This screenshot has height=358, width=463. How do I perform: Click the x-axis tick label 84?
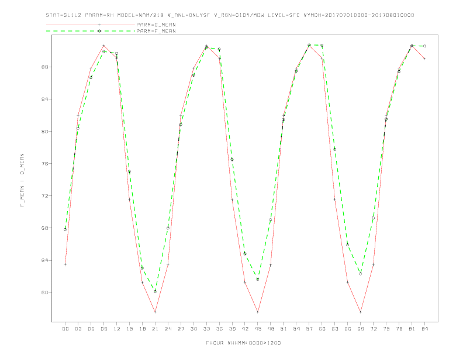pos(425,329)
